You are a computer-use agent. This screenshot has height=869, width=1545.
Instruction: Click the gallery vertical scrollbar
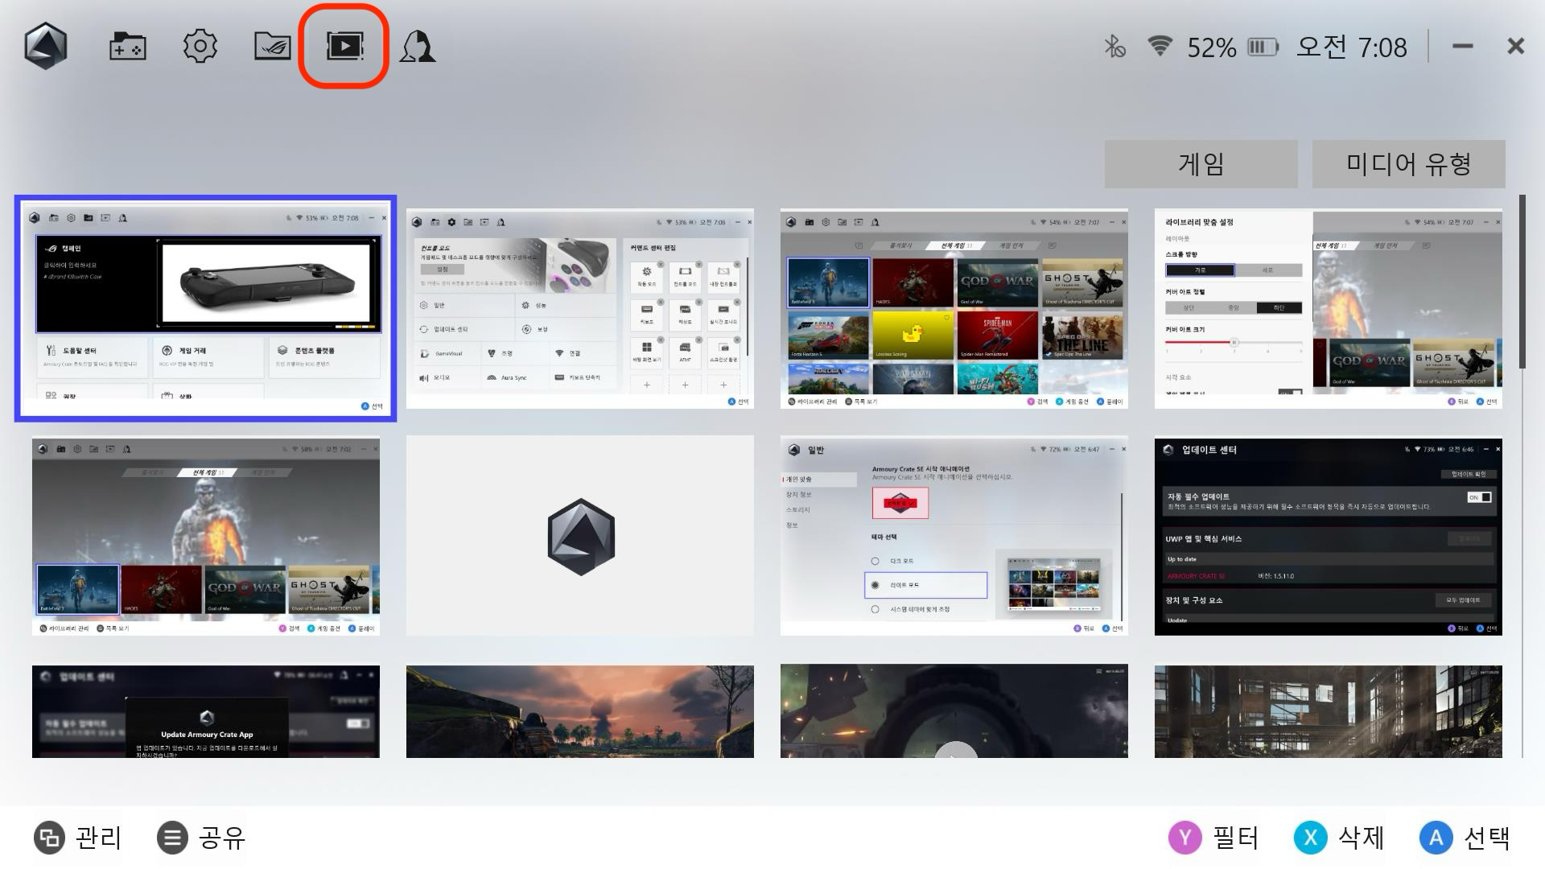[x=1522, y=282]
